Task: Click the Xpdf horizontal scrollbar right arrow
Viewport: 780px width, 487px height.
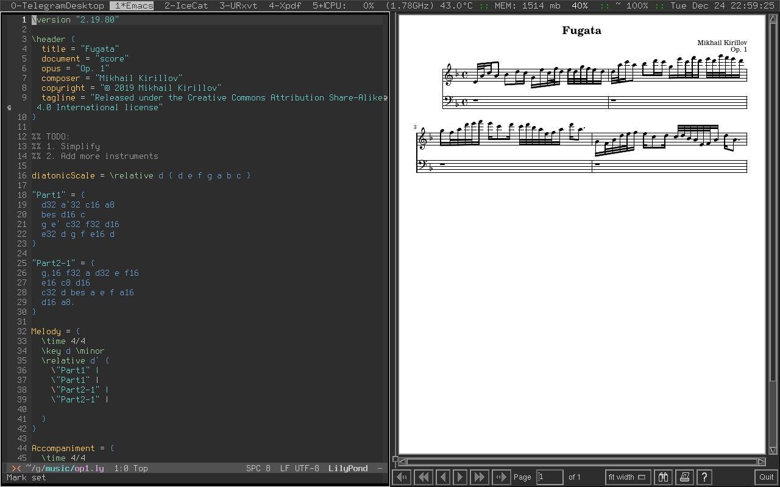Action: point(761,461)
